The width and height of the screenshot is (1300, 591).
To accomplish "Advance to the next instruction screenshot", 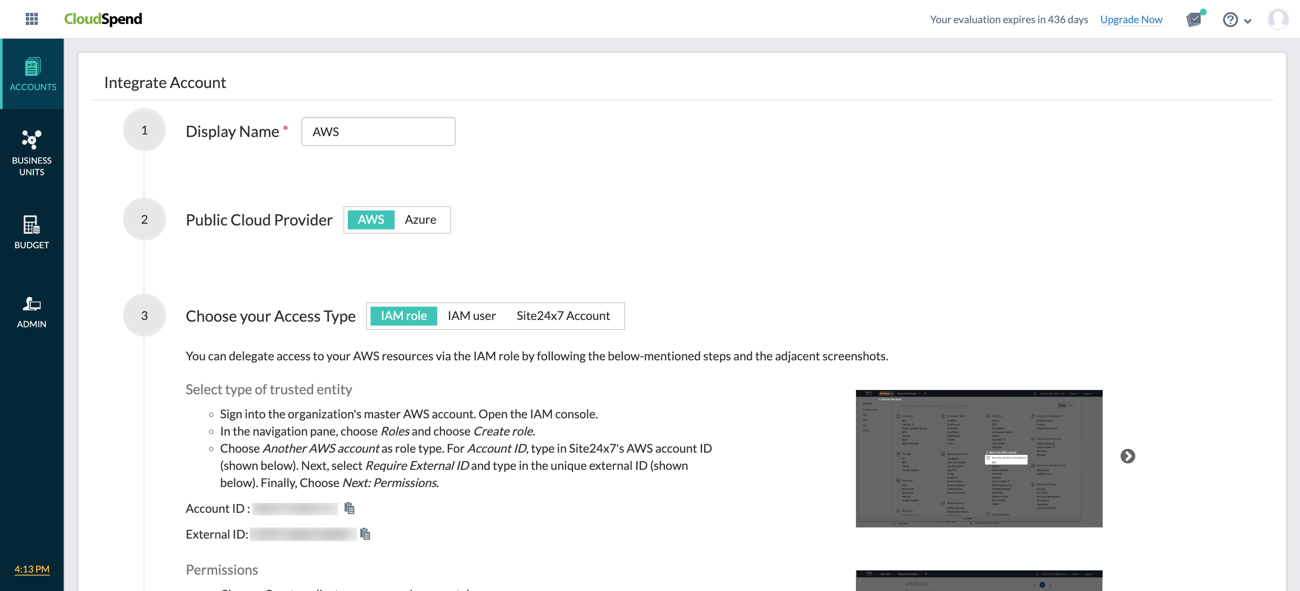I will (x=1128, y=456).
